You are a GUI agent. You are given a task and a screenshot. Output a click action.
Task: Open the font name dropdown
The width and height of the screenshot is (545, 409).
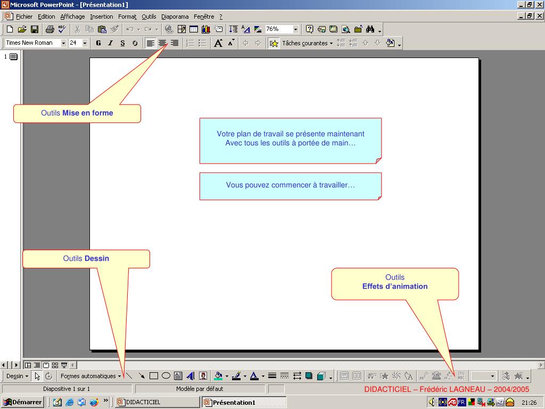coord(64,43)
